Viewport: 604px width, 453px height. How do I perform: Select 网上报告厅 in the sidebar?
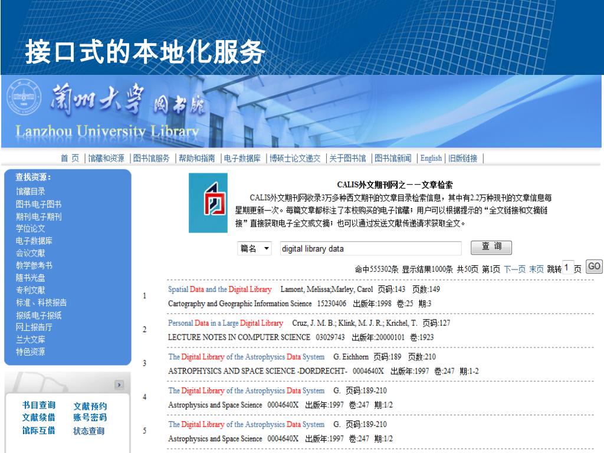[x=34, y=327]
